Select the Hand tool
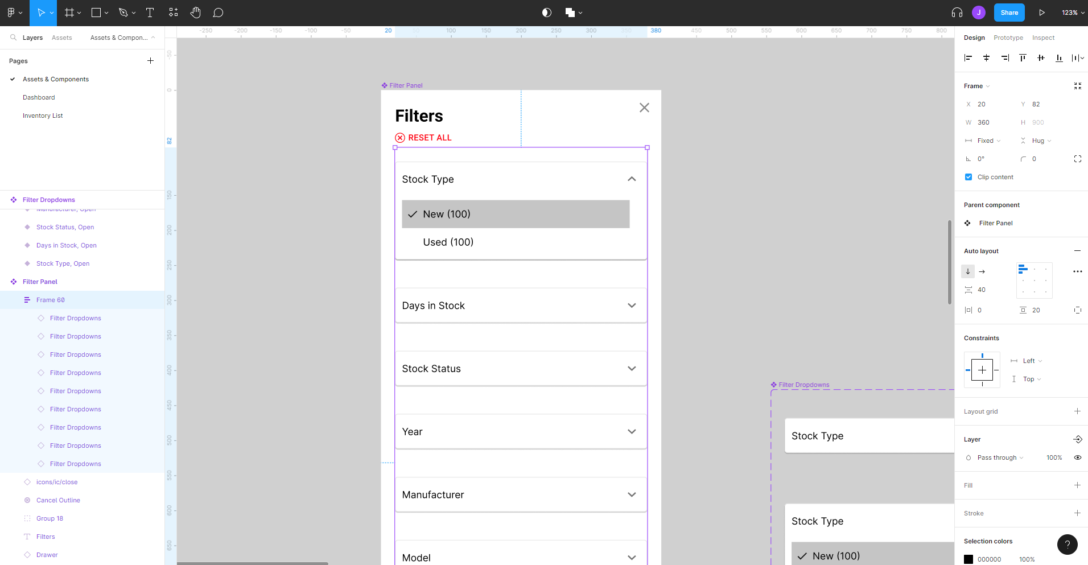 pos(196,13)
